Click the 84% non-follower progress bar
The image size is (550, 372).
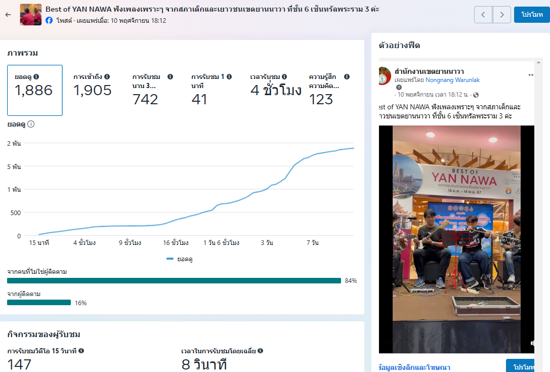click(174, 281)
